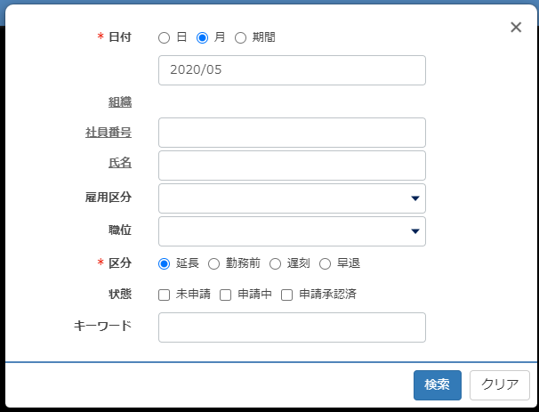The width and height of the screenshot is (539, 412).
Task: Focus the 氏名 text field
Action: pos(292,166)
